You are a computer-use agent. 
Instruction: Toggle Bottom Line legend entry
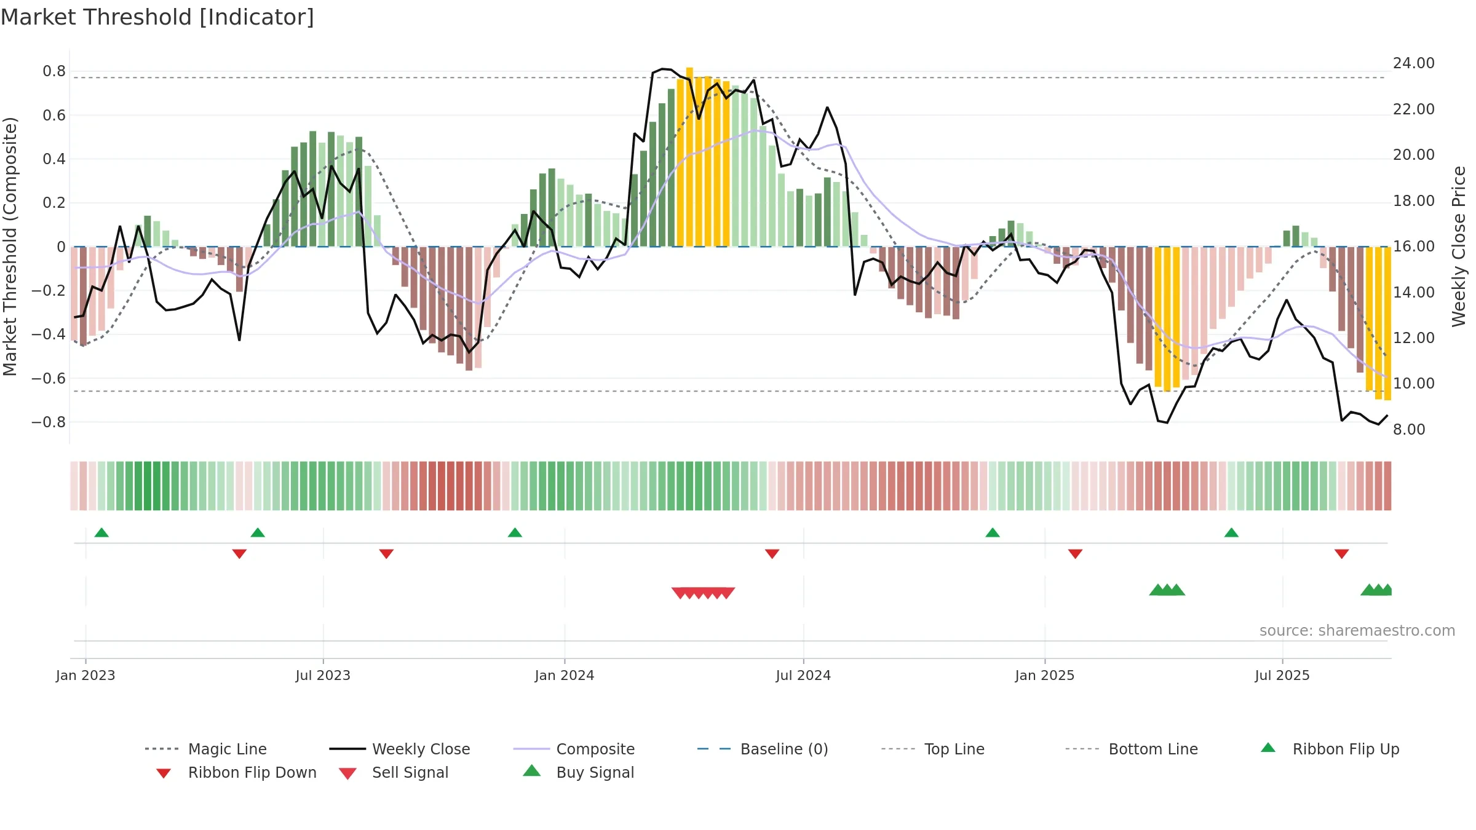click(x=1132, y=749)
